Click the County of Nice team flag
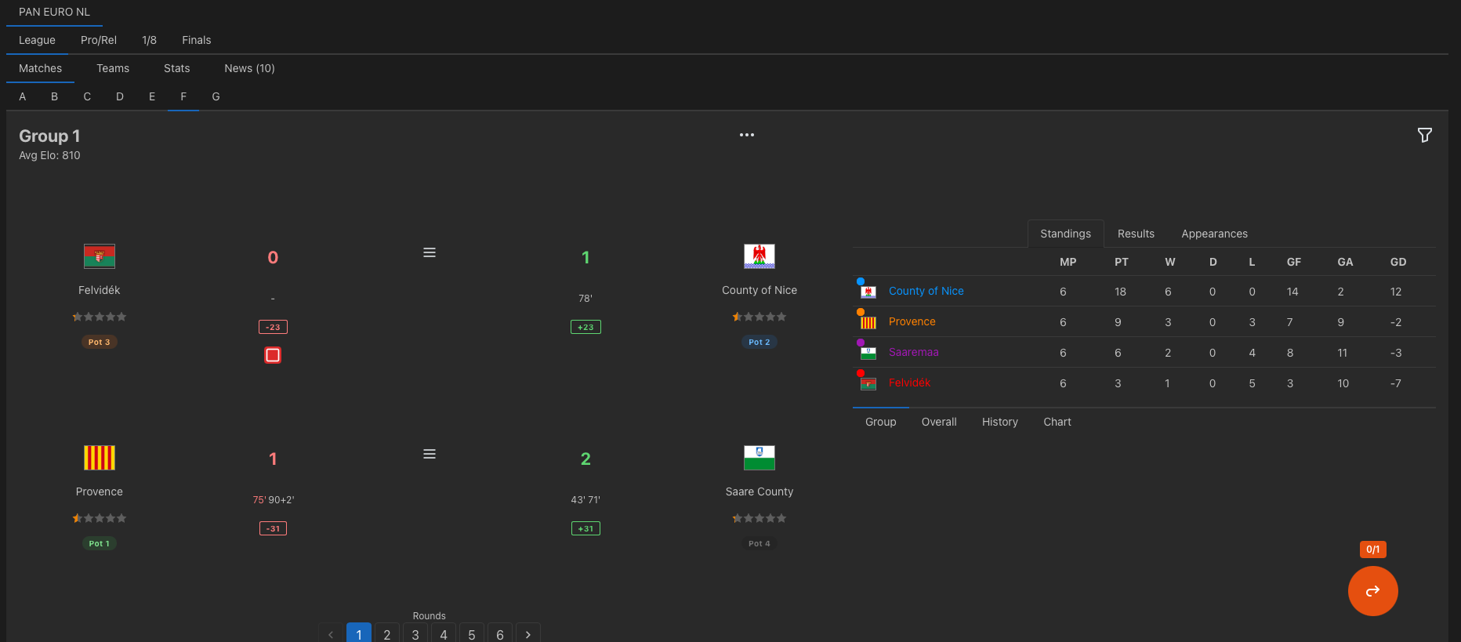Image resolution: width=1461 pixels, height=642 pixels. click(x=760, y=256)
